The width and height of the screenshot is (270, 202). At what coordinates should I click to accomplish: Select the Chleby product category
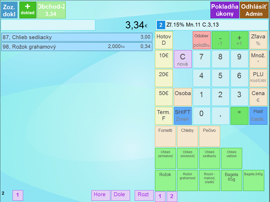tap(187, 136)
